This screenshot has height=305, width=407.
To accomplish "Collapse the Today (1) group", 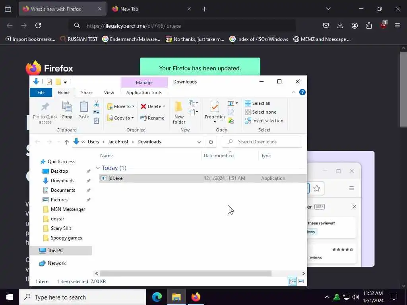I will pyautogui.click(x=98, y=168).
